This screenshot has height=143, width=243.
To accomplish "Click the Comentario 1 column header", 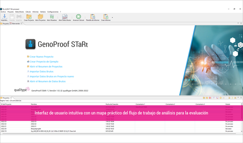I will pos(150,104).
